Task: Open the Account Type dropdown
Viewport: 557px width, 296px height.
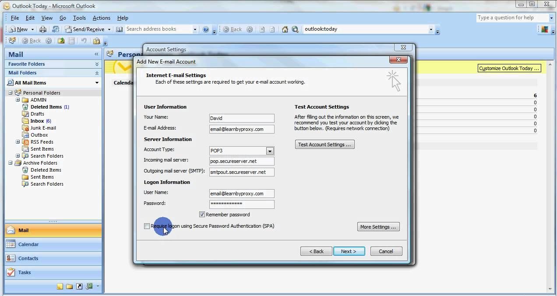Action: [270, 151]
